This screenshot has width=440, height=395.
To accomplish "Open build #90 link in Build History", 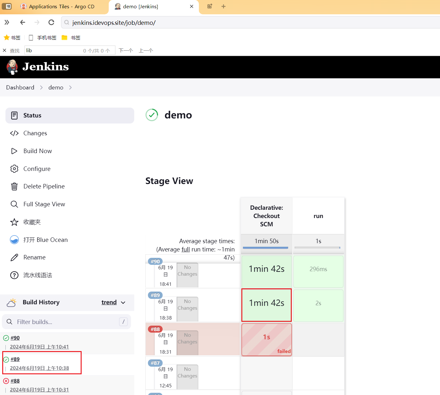I will tap(15, 338).
